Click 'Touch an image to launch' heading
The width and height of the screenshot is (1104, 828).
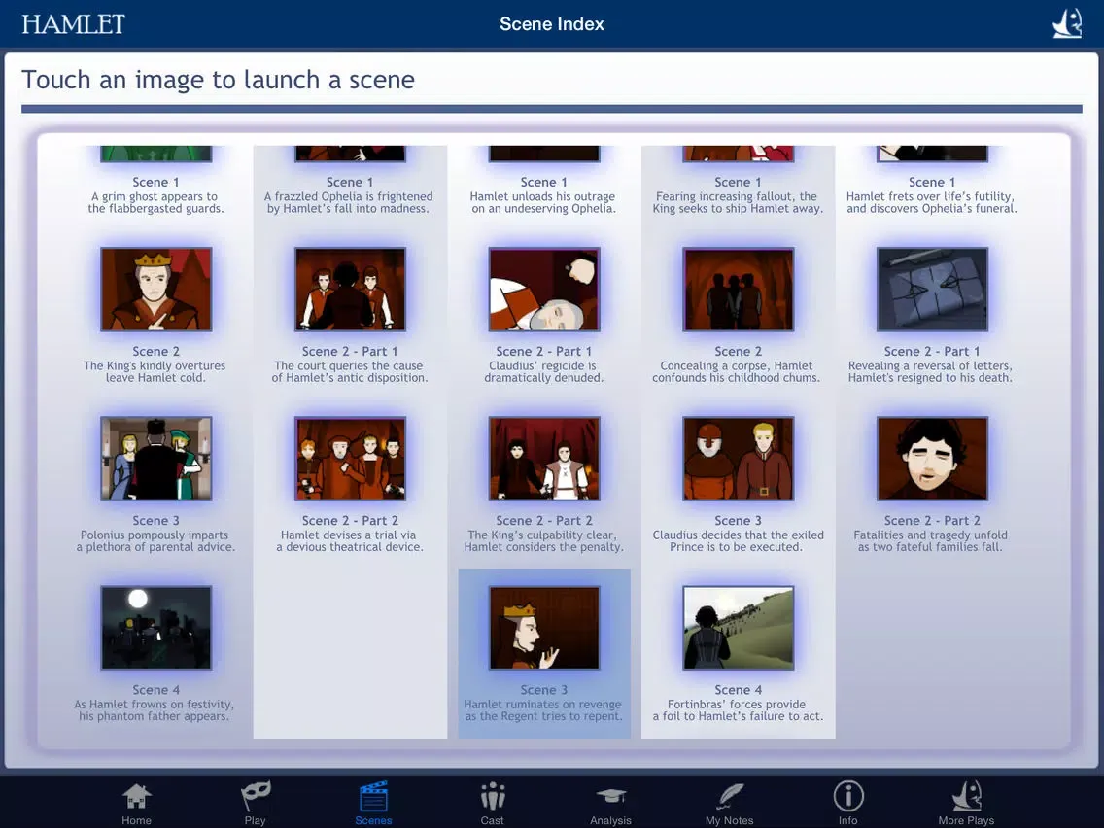(219, 80)
